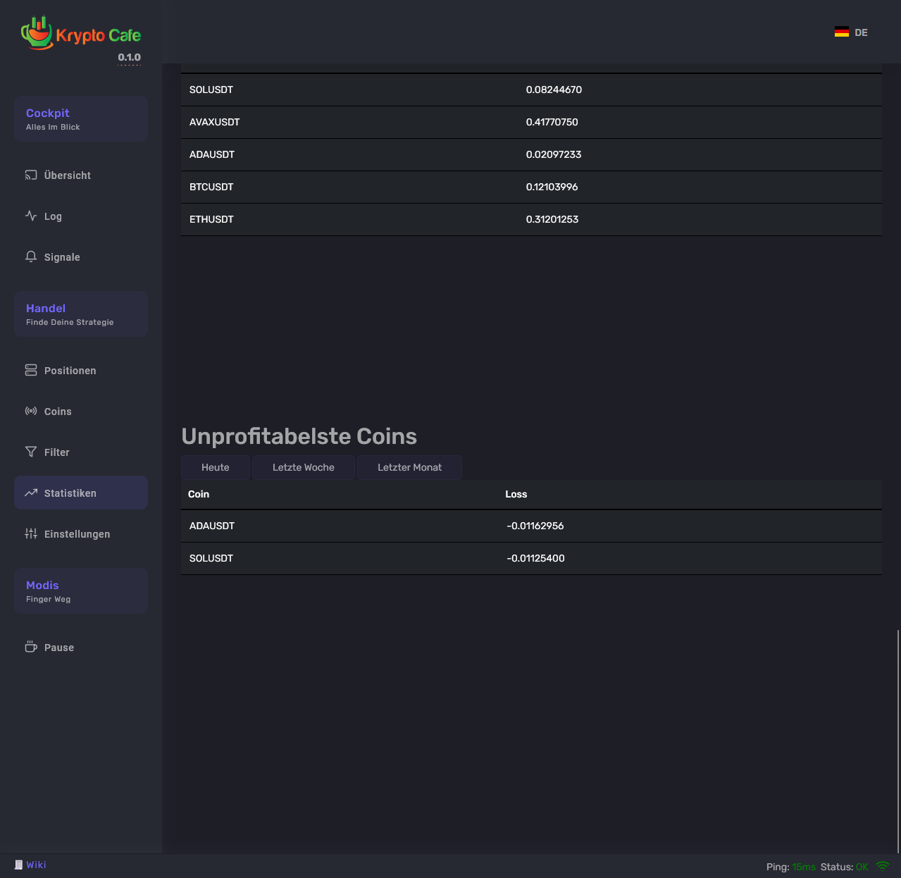Click the Pause coffee cup icon

(31, 647)
